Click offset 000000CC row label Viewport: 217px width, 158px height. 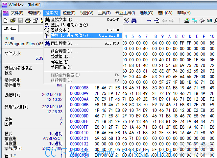79,110
